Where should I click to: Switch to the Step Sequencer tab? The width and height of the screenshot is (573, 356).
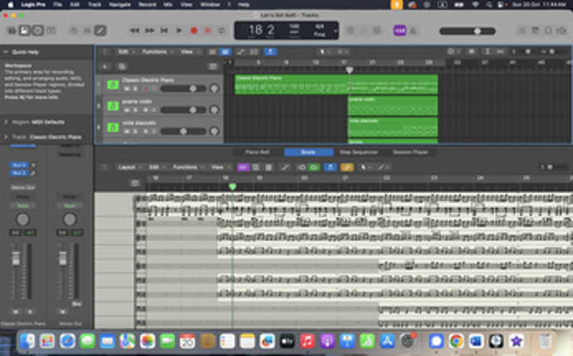click(358, 152)
